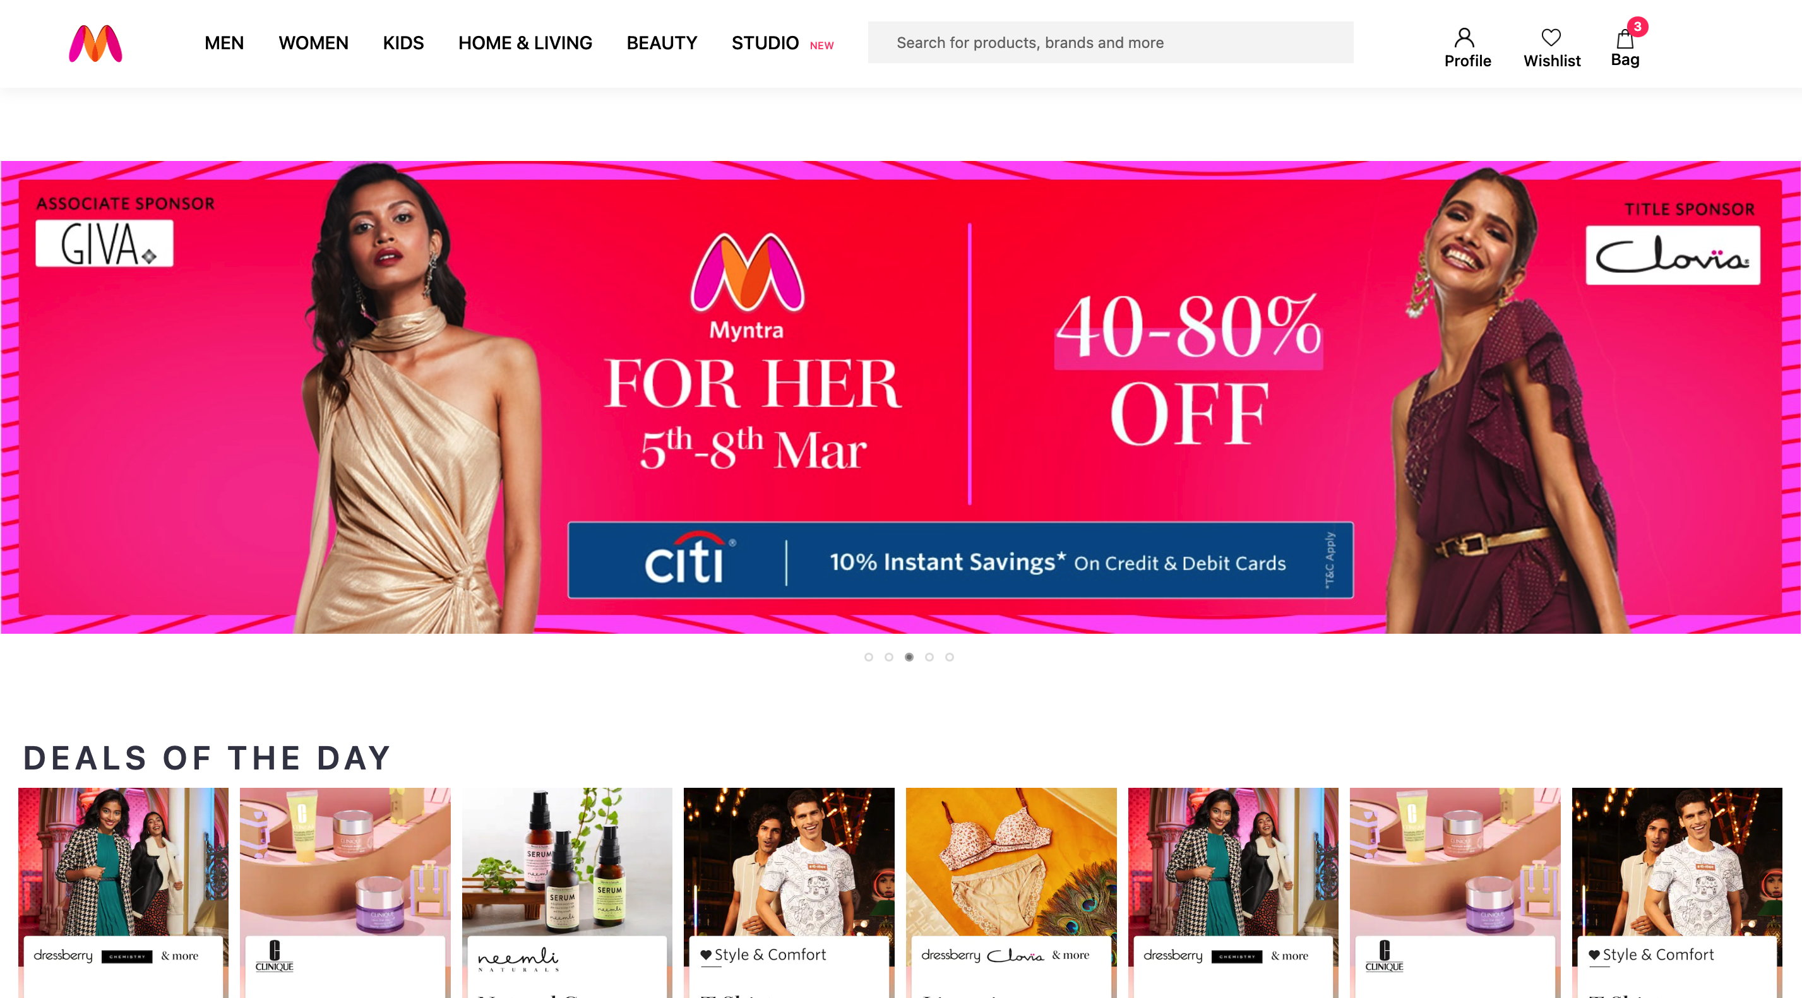Select the fifth carousel dot
Image resolution: width=1802 pixels, height=998 pixels.
pyautogui.click(x=949, y=656)
